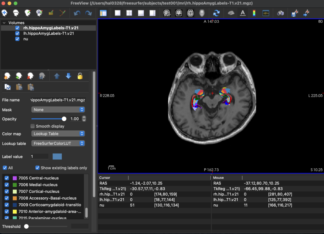Image resolution: width=324 pixels, height=234 pixels.
Task: Collapse the Volumes tree group
Action: [4, 23]
